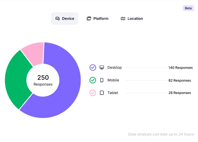Uncheck the purple Desktop checkmark
This screenshot has height=142, width=198.
point(93,67)
